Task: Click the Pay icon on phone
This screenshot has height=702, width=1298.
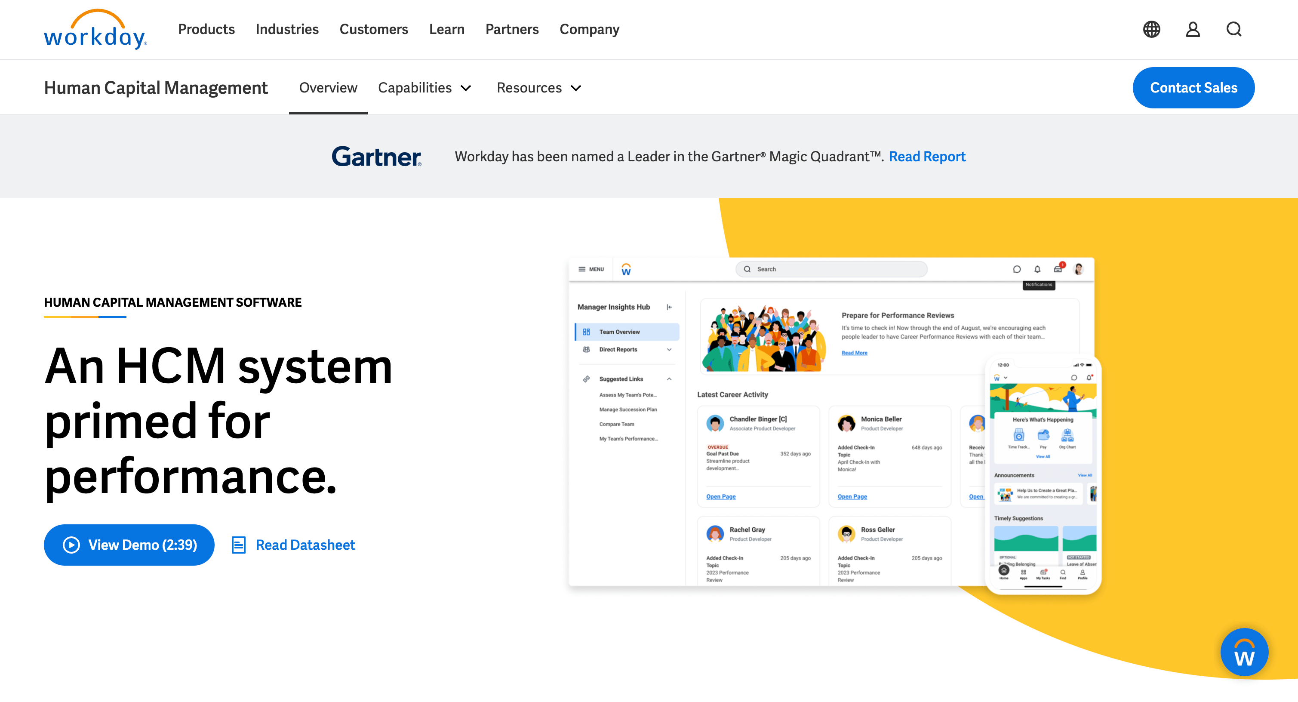Action: coord(1043,435)
